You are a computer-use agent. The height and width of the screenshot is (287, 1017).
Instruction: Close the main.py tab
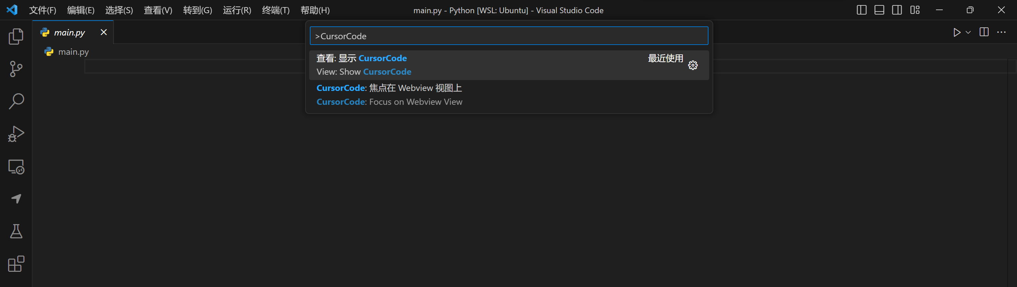click(x=103, y=32)
